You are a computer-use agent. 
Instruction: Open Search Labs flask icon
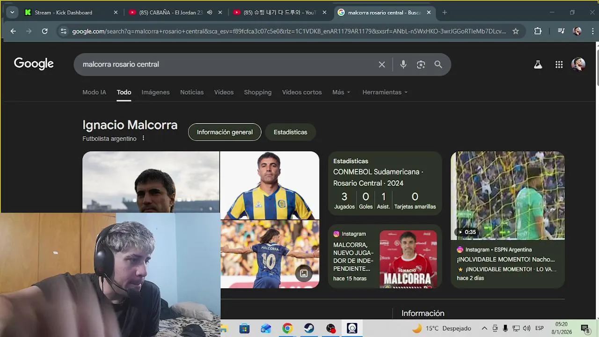[x=538, y=65]
